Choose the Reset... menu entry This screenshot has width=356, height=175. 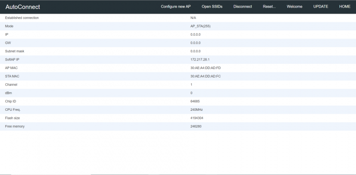269,7
